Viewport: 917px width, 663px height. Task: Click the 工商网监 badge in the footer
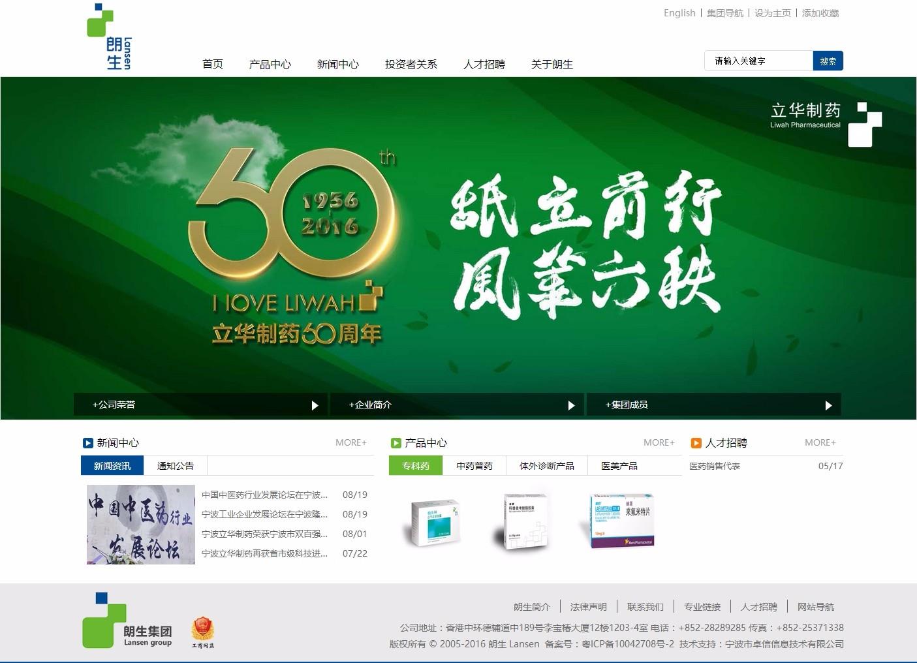(202, 632)
